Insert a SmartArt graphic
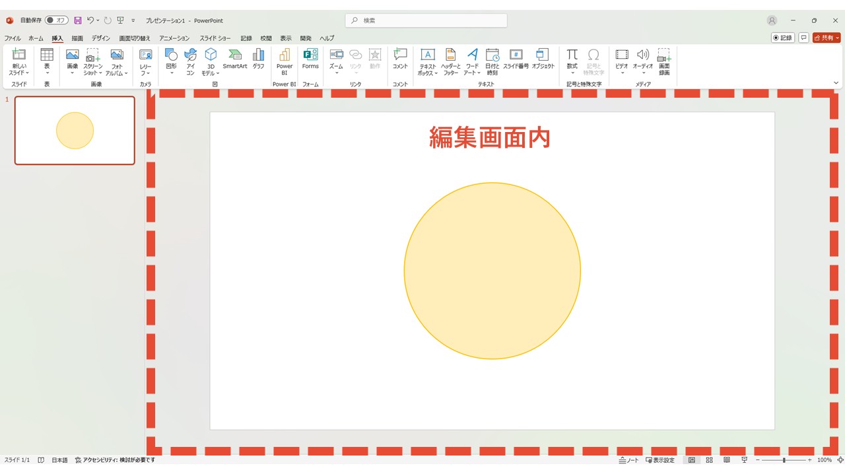 pos(234,59)
